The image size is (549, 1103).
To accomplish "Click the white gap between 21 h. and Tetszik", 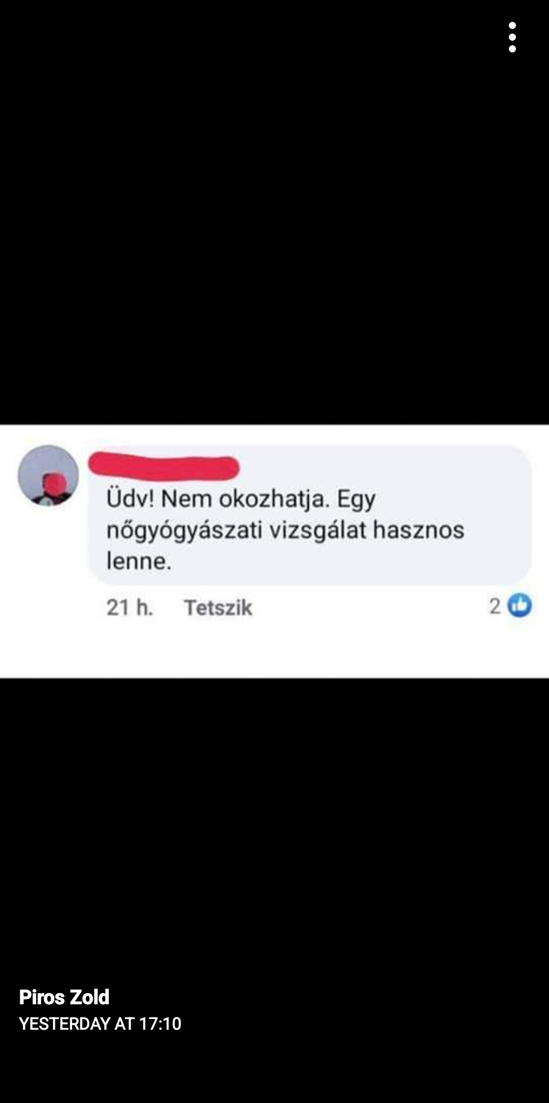I will pyautogui.click(x=169, y=607).
